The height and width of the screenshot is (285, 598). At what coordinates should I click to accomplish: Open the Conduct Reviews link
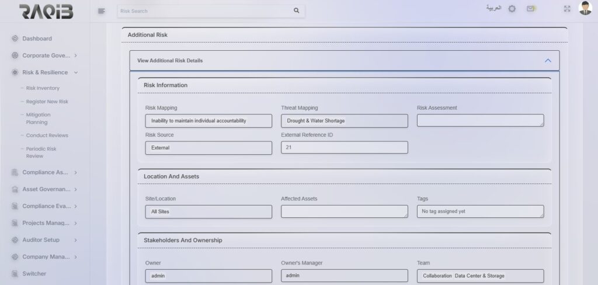[x=47, y=135]
